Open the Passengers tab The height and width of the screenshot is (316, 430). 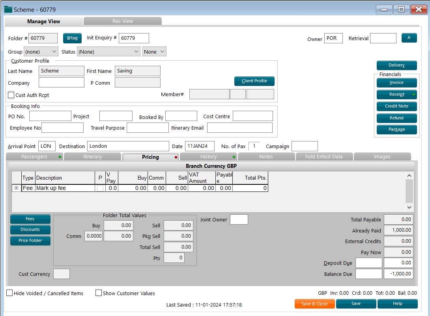(x=34, y=157)
